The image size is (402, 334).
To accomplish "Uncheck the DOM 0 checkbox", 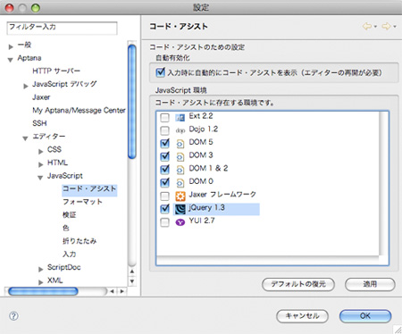I will (x=164, y=182).
